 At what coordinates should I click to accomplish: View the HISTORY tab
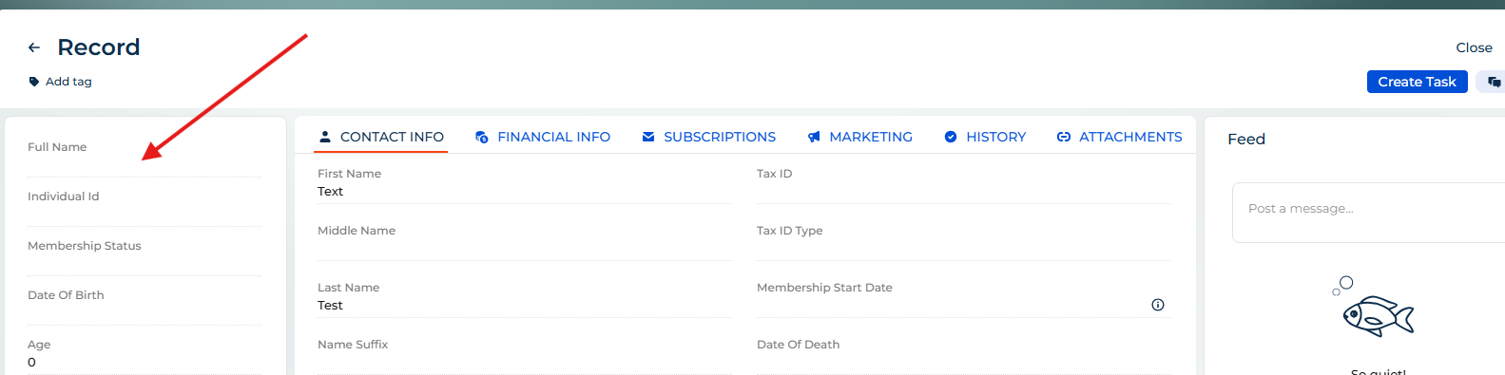pos(985,137)
